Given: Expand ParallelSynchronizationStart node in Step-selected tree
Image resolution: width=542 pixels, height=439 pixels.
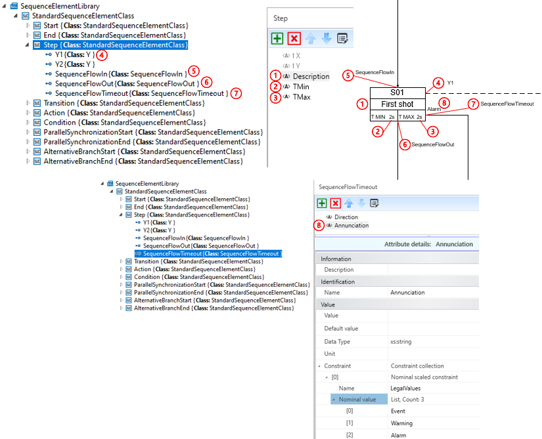Looking at the screenshot, I should click(x=28, y=132).
